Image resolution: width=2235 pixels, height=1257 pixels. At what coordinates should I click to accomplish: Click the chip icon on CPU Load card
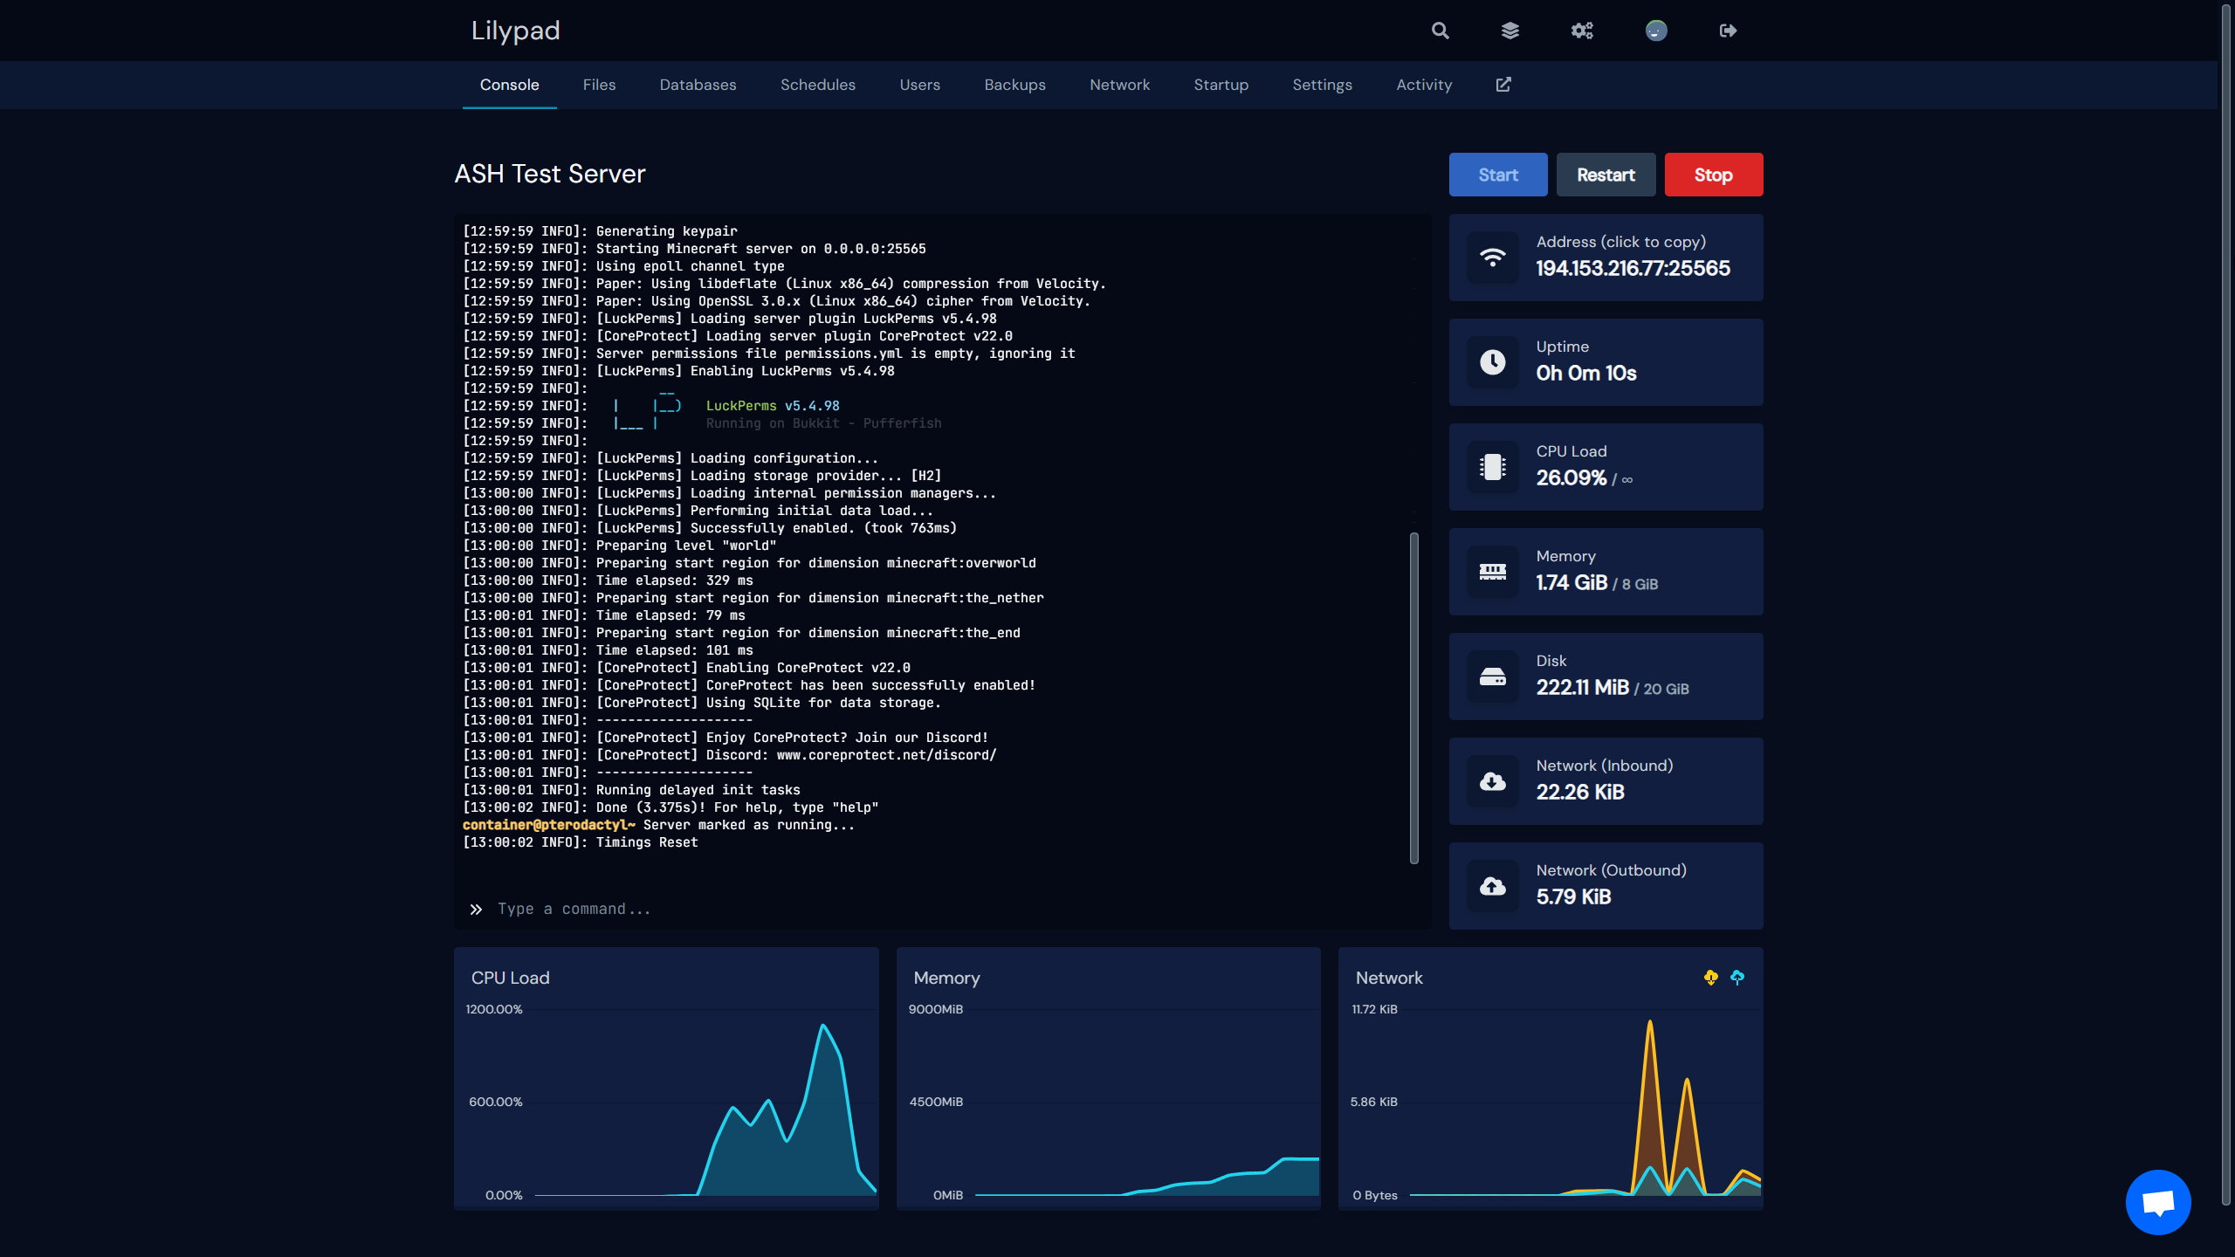1493,467
